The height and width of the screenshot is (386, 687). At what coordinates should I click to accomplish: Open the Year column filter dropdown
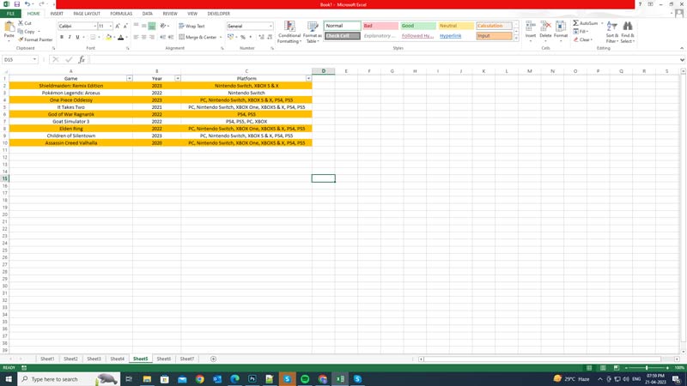178,78
